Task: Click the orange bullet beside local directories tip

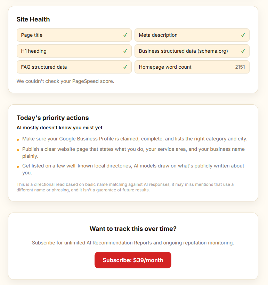Action: (18, 167)
